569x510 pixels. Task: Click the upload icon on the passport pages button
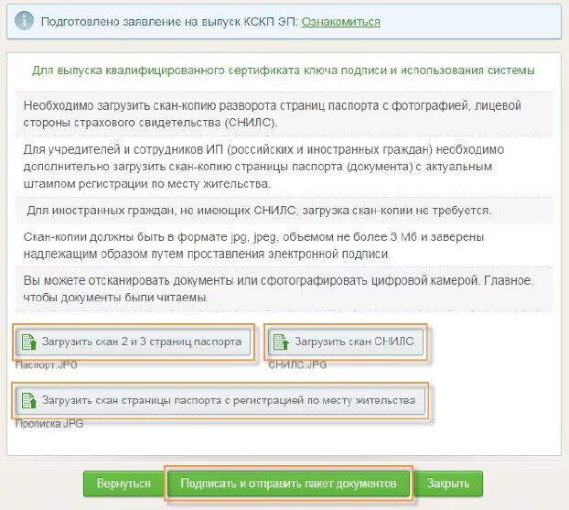pyautogui.click(x=28, y=342)
